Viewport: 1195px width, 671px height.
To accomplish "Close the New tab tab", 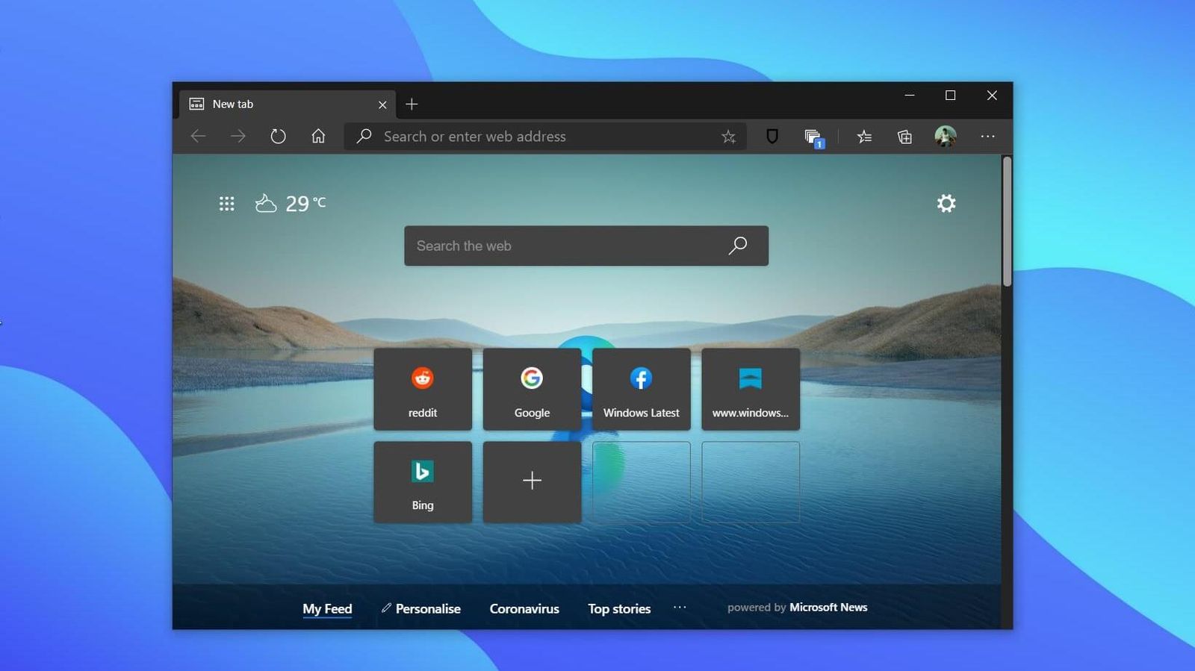I will (x=382, y=105).
